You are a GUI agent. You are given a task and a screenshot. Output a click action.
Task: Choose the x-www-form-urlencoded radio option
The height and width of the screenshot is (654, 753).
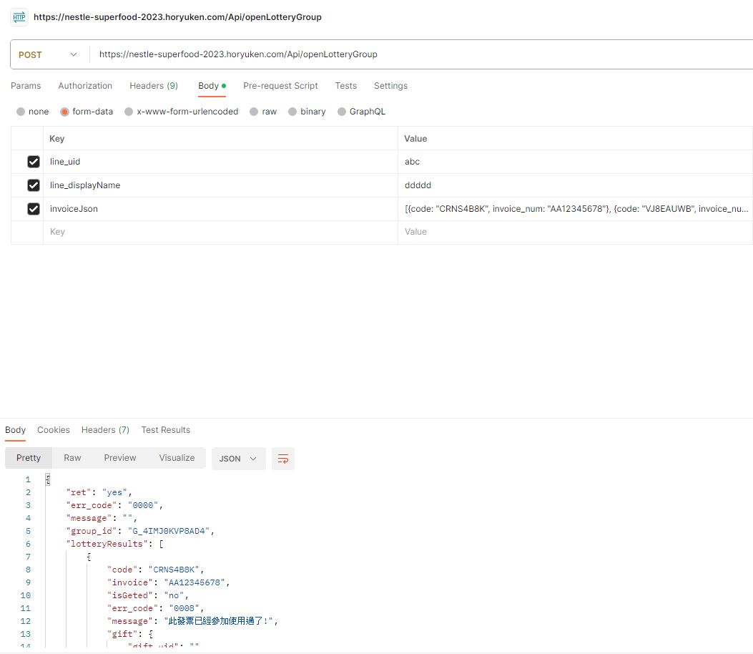[x=129, y=112]
